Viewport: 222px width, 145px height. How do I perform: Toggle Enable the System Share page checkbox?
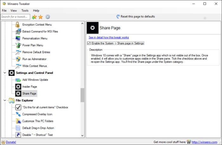(x=89, y=43)
